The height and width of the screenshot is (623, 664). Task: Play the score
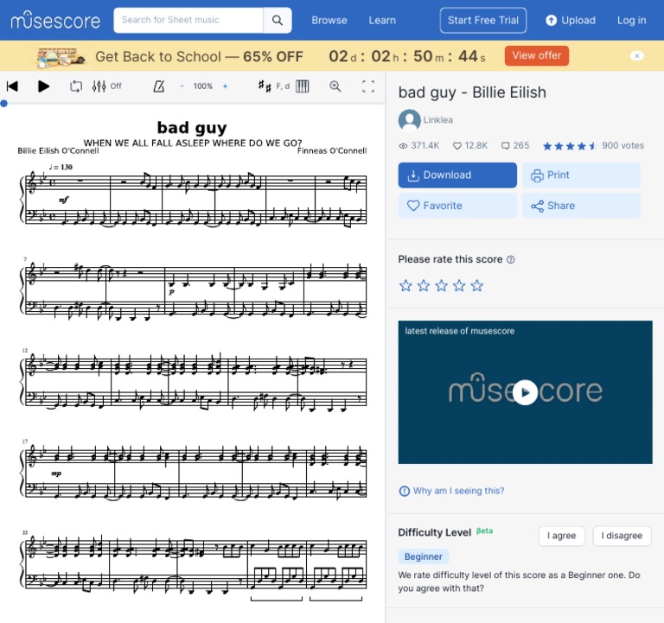pyautogui.click(x=43, y=86)
